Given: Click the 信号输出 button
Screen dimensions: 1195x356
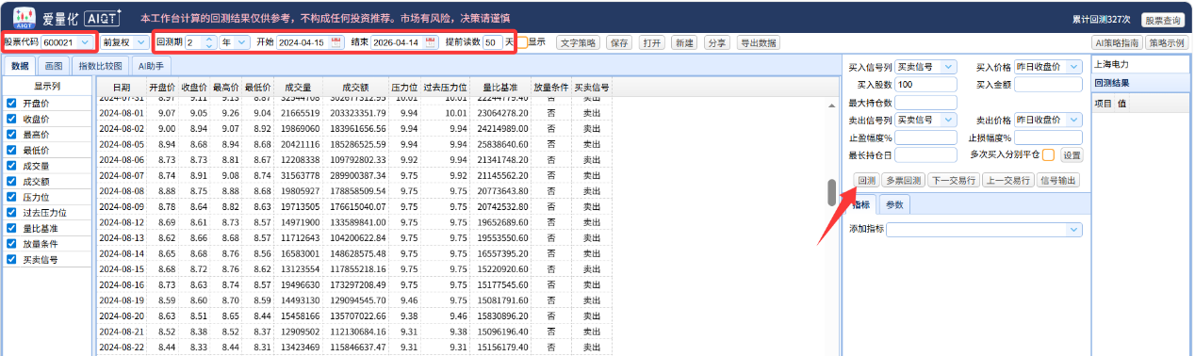Looking at the screenshot, I should point(1058,180).
